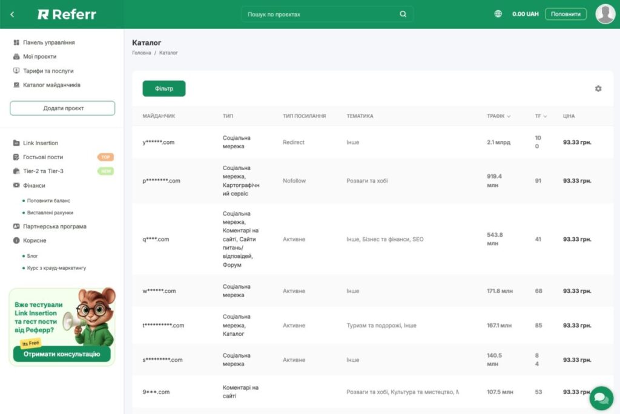Open Tier-2 та Tier-3 section

click(x=43, y=171)
